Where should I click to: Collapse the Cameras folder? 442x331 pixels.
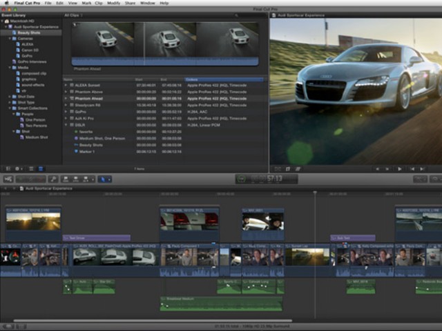pyautogui.click(x=10, y=39)
